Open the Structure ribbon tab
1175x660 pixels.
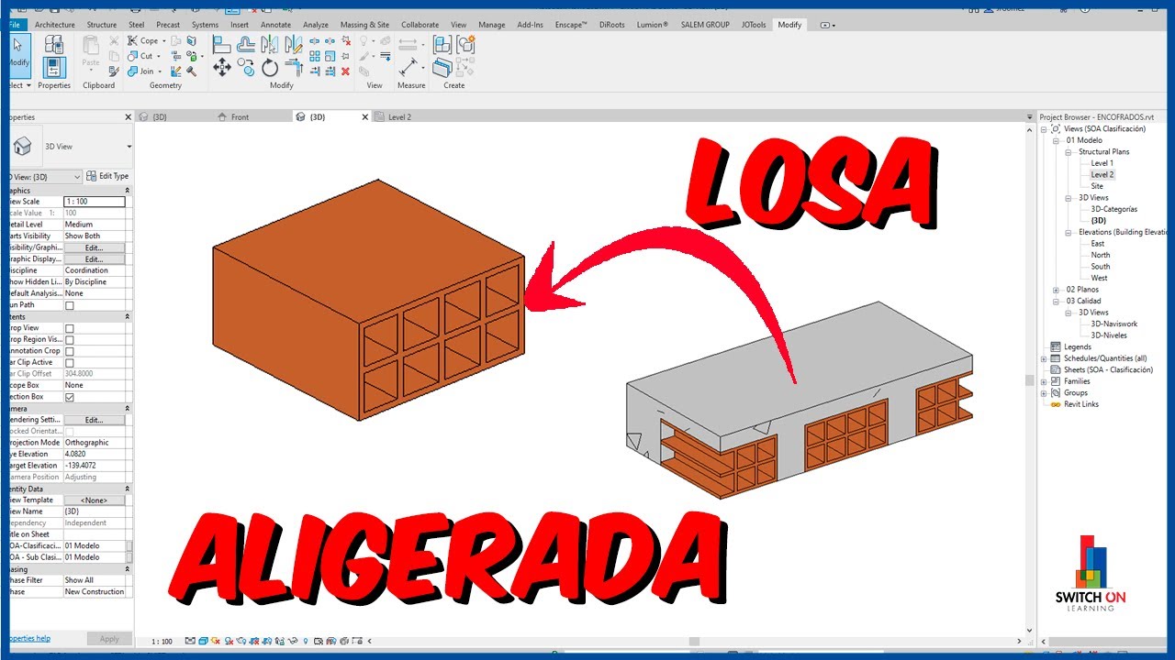click(102, 25)
